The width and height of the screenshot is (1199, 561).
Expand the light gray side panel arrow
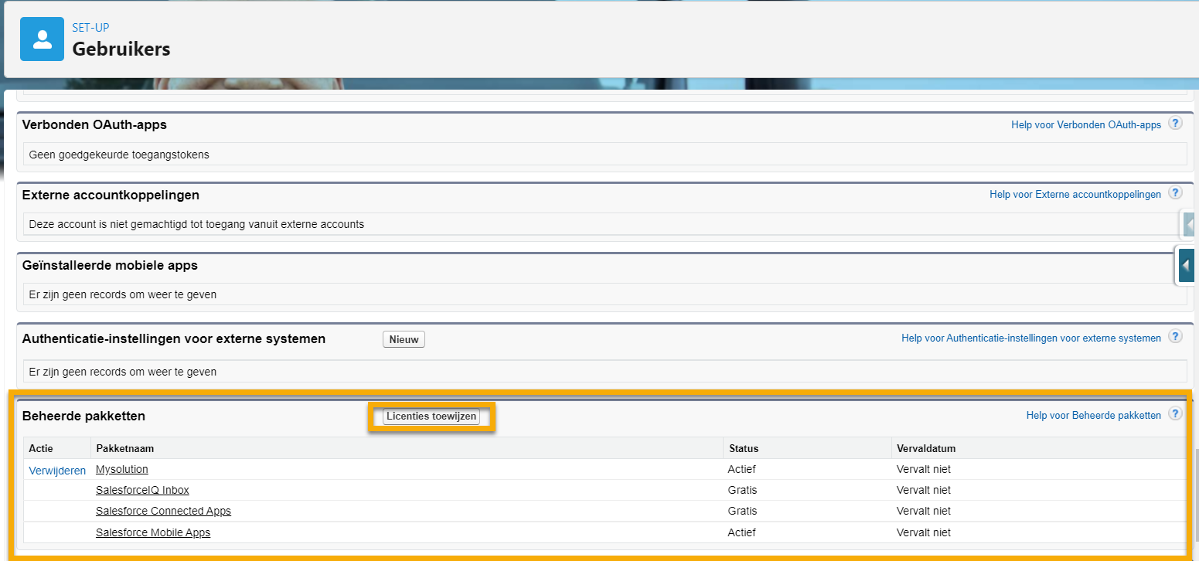click(1189, 225)
